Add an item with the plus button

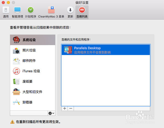(65, 108)
